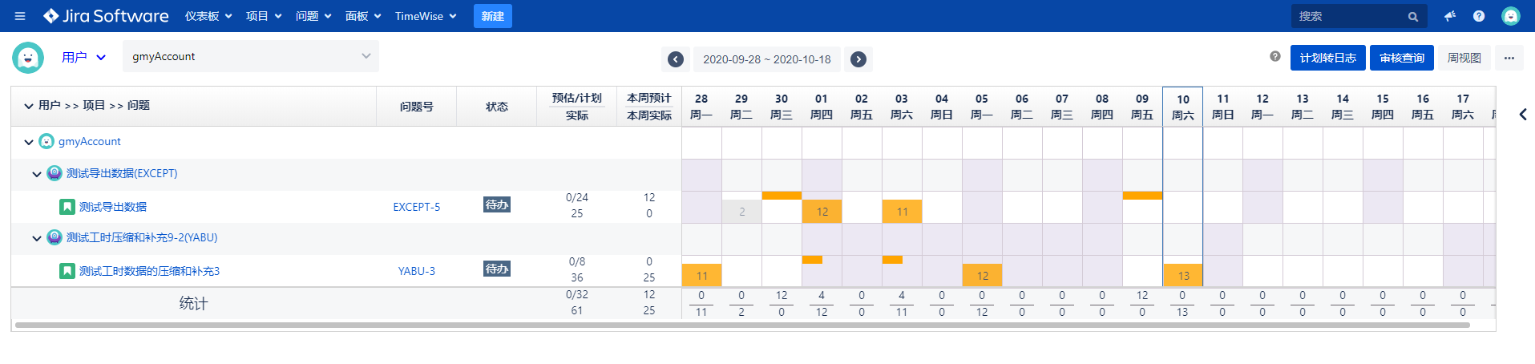Open the more options ellipsis button

tap(1509, 58)
